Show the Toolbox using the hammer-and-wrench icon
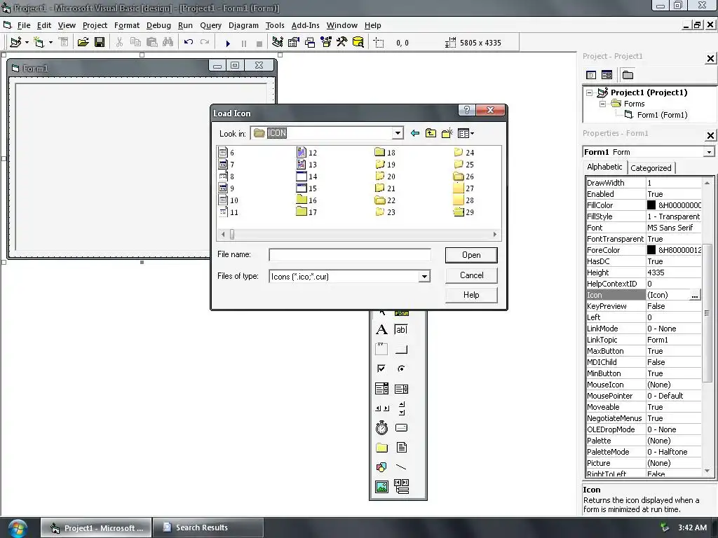The image size is (718, 538). (342, 43)
